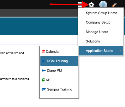Click the jet icon beside Diane PM
This screenshot has height=107, width=125.
click(44, 70)
